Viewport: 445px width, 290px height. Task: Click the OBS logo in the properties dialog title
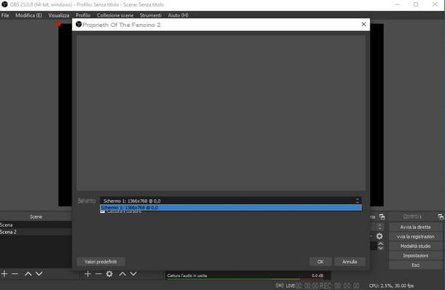[79, 24]
